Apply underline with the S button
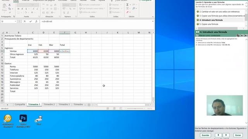This screenshot has height=139, width=248. click(x=26, y=9)
